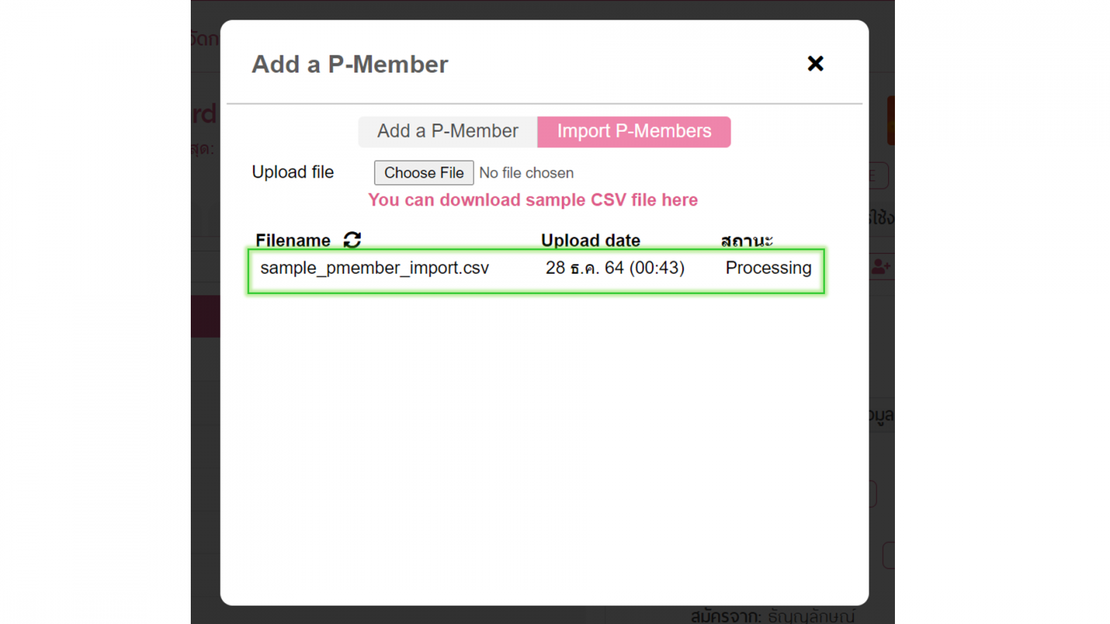Refresh the uploaded file list
Screen dimensions: 1110x624
point(352,240)
